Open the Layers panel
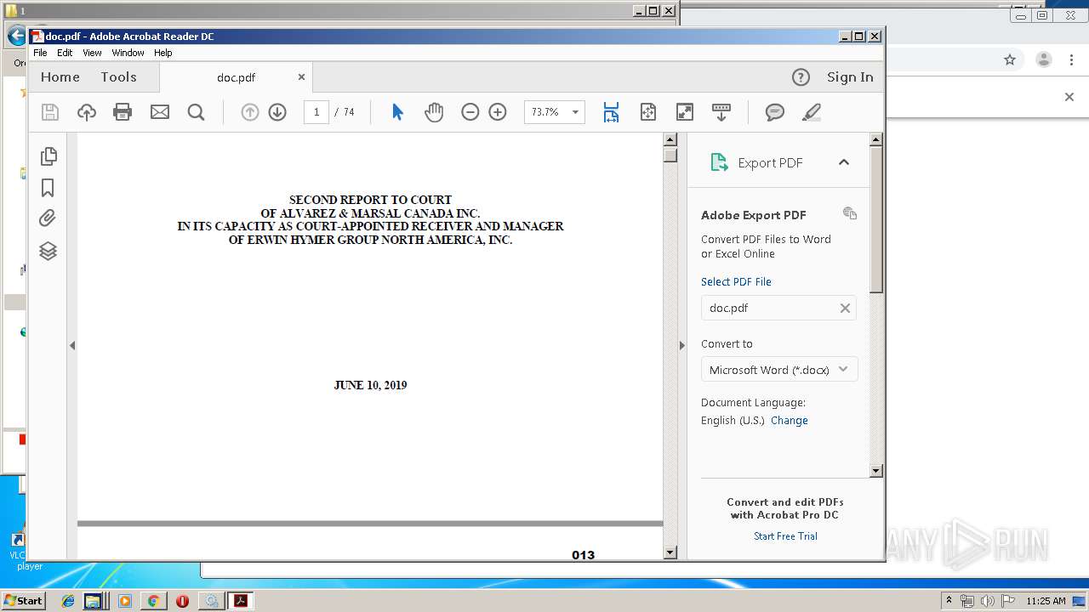 [x=48, y=251]
